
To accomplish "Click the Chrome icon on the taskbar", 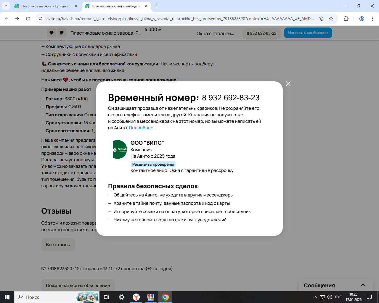I will click(165, 297).
